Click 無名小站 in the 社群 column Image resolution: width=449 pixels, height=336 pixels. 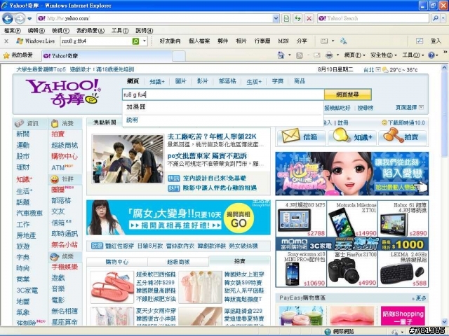[65, 244]
